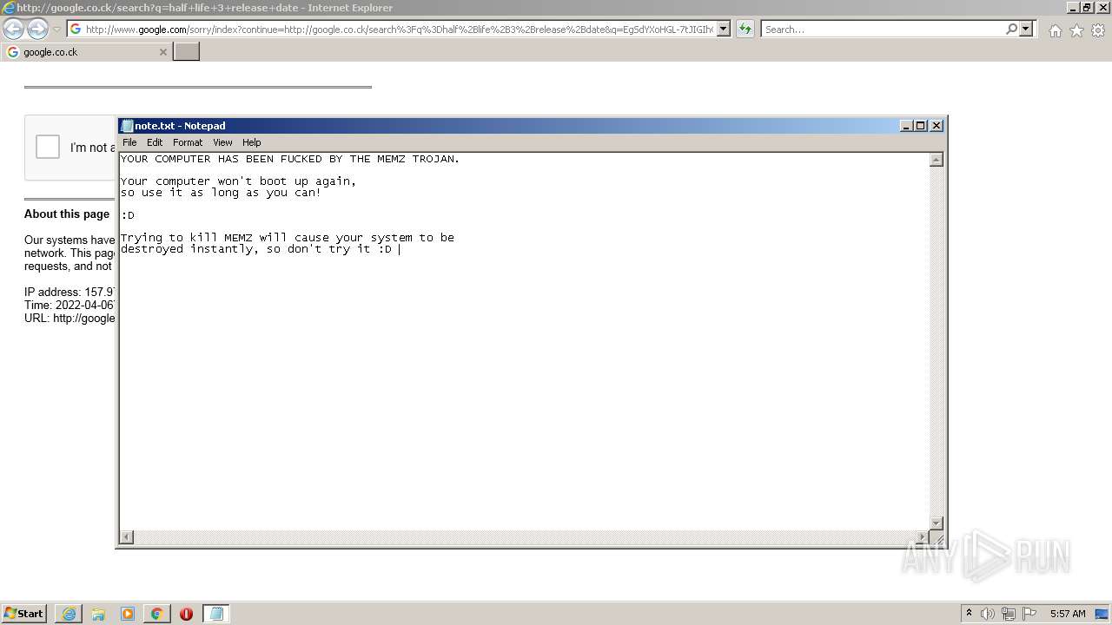This screenshot has height=625, width=1112.
Task: Open the Windows Start button
Action: pos(24,614)
